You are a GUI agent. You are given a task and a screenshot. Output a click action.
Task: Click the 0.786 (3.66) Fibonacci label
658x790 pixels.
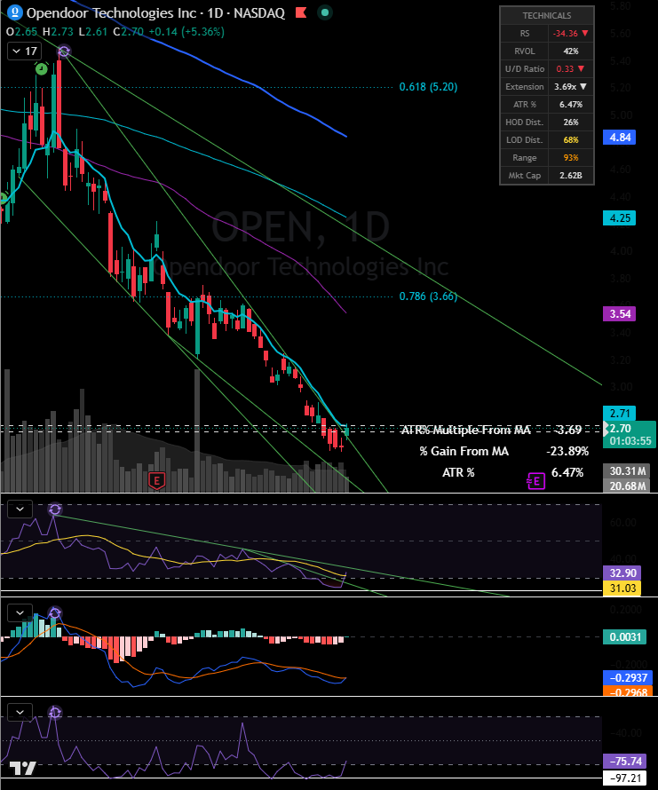point(428,296)
